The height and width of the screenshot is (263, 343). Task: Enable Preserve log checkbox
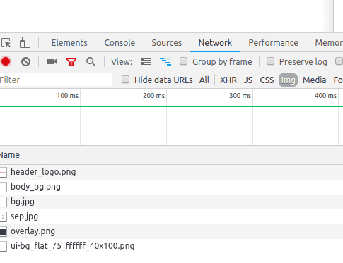coord(270,61)
